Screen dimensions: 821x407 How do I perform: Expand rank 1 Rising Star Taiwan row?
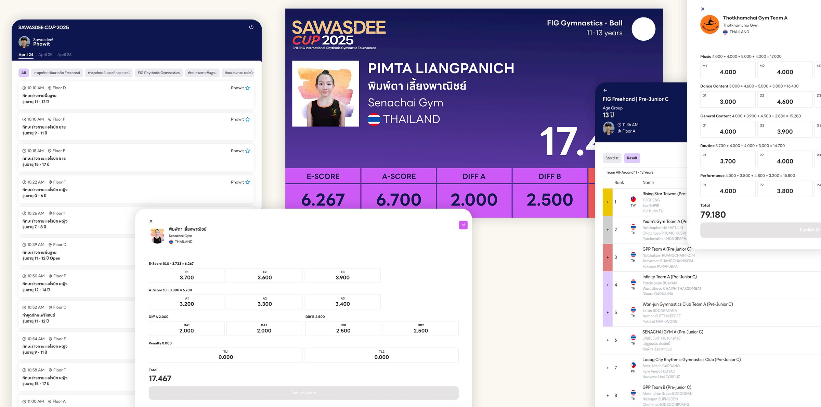pyautogui.click(x=608, y=202)
